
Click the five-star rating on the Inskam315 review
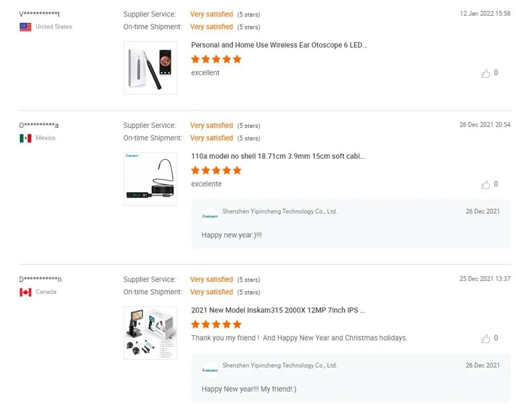(x=216, y=325)
